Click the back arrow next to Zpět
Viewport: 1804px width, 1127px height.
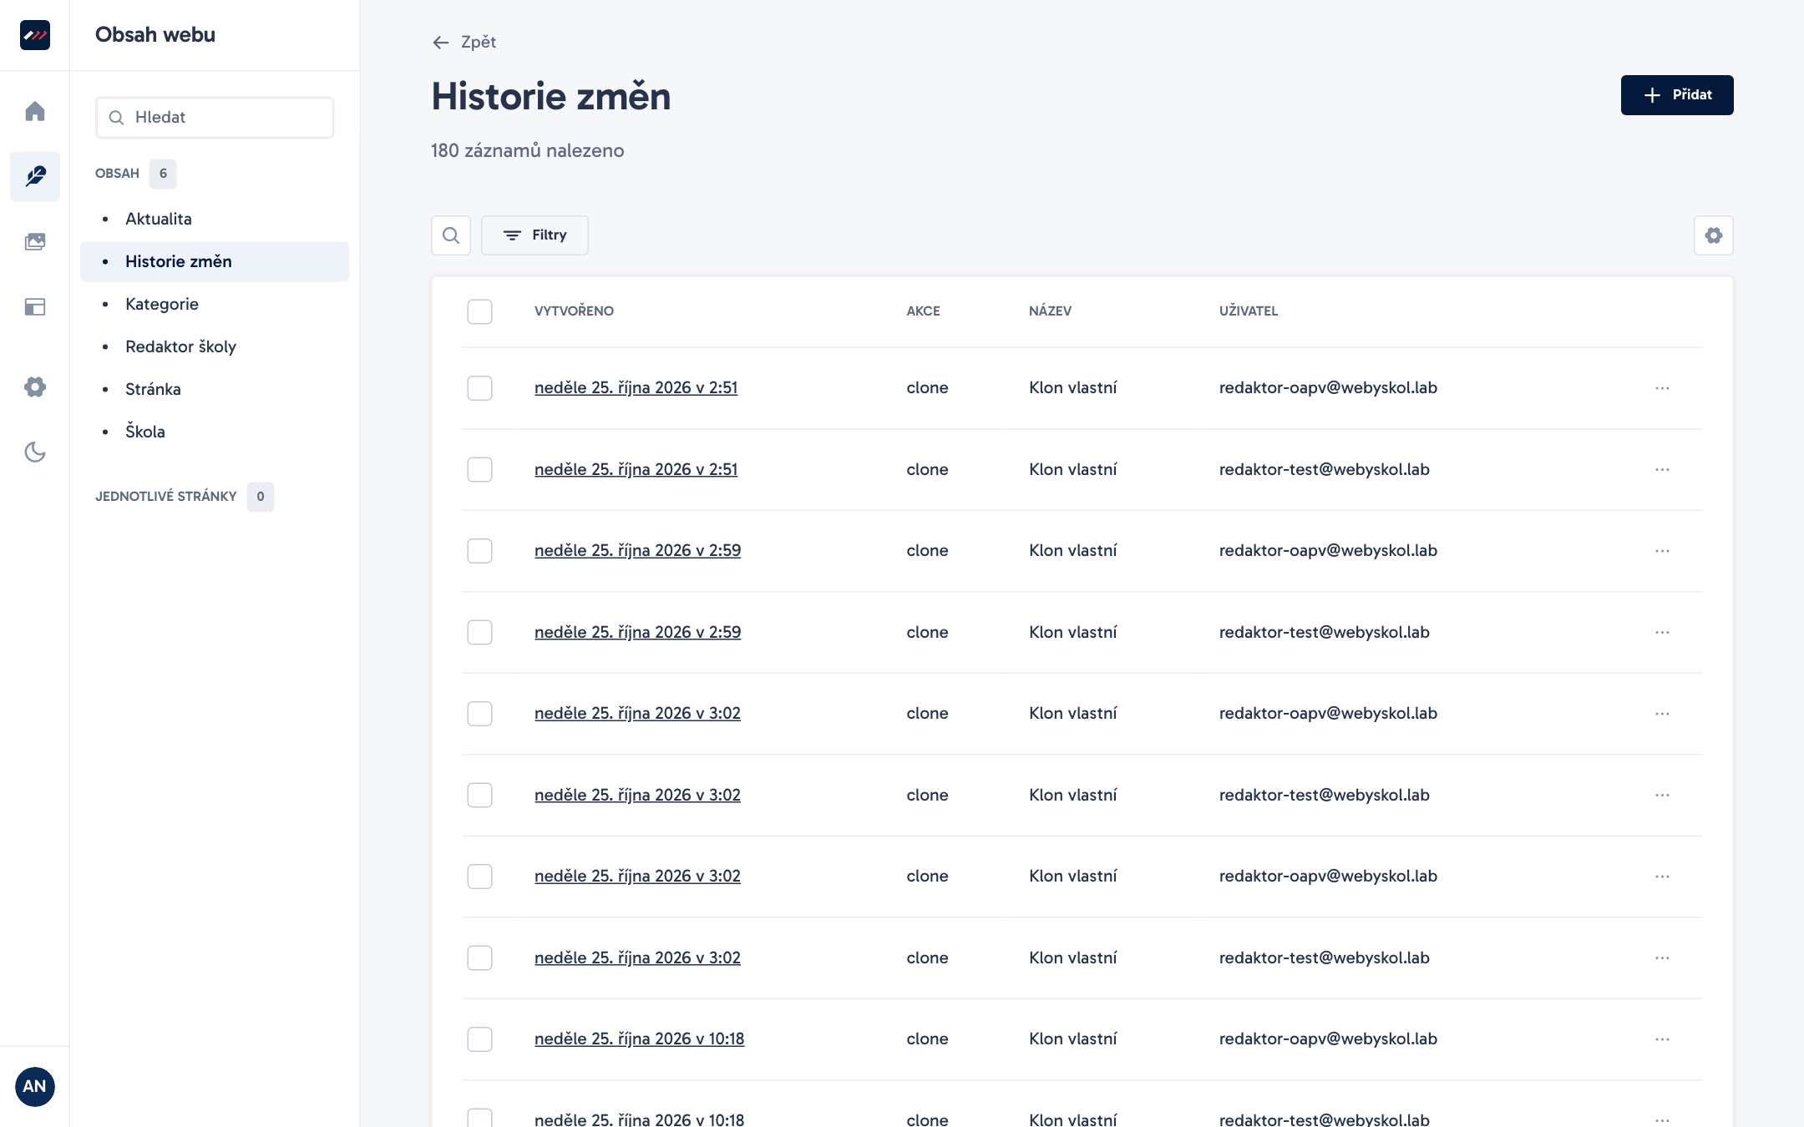pos(441,42)
